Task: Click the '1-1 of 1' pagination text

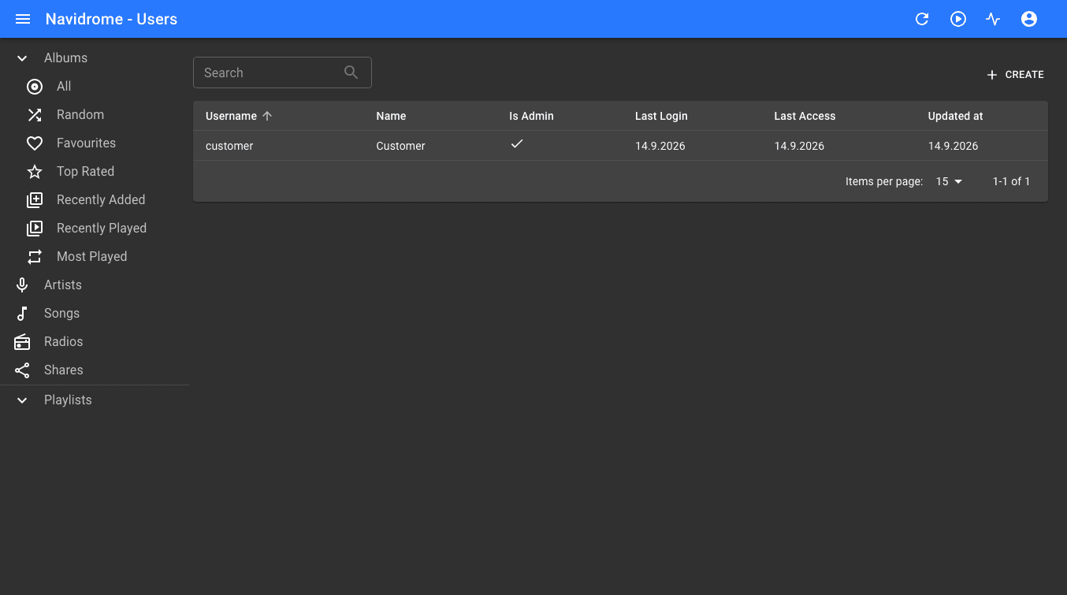Action: [1011, 181]
